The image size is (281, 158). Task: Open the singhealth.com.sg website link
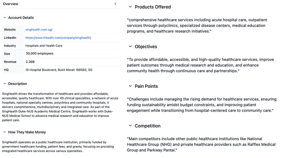pyautogui.click(x=39, y=30)
